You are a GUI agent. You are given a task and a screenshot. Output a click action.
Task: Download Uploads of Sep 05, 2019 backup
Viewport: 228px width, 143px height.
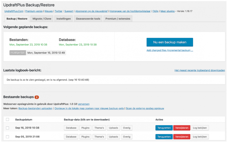coord(113,136)
